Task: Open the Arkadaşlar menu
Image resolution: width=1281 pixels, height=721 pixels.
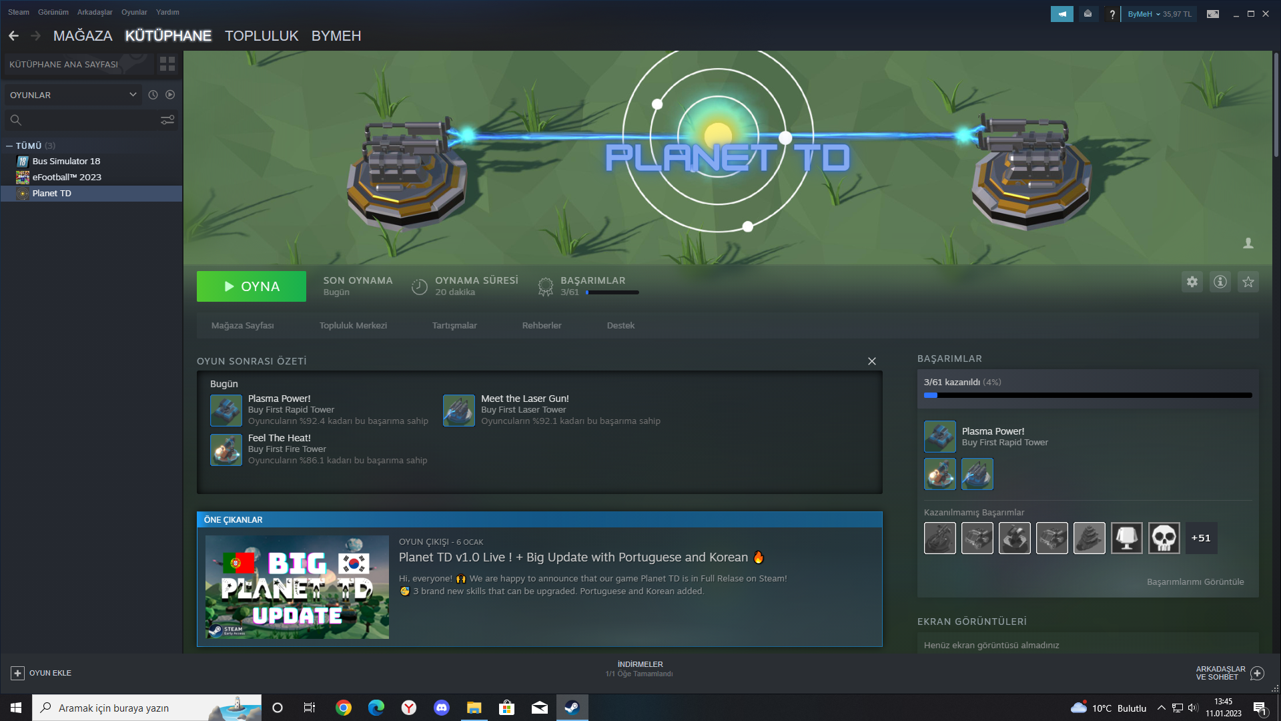Action: pos(95,12)
